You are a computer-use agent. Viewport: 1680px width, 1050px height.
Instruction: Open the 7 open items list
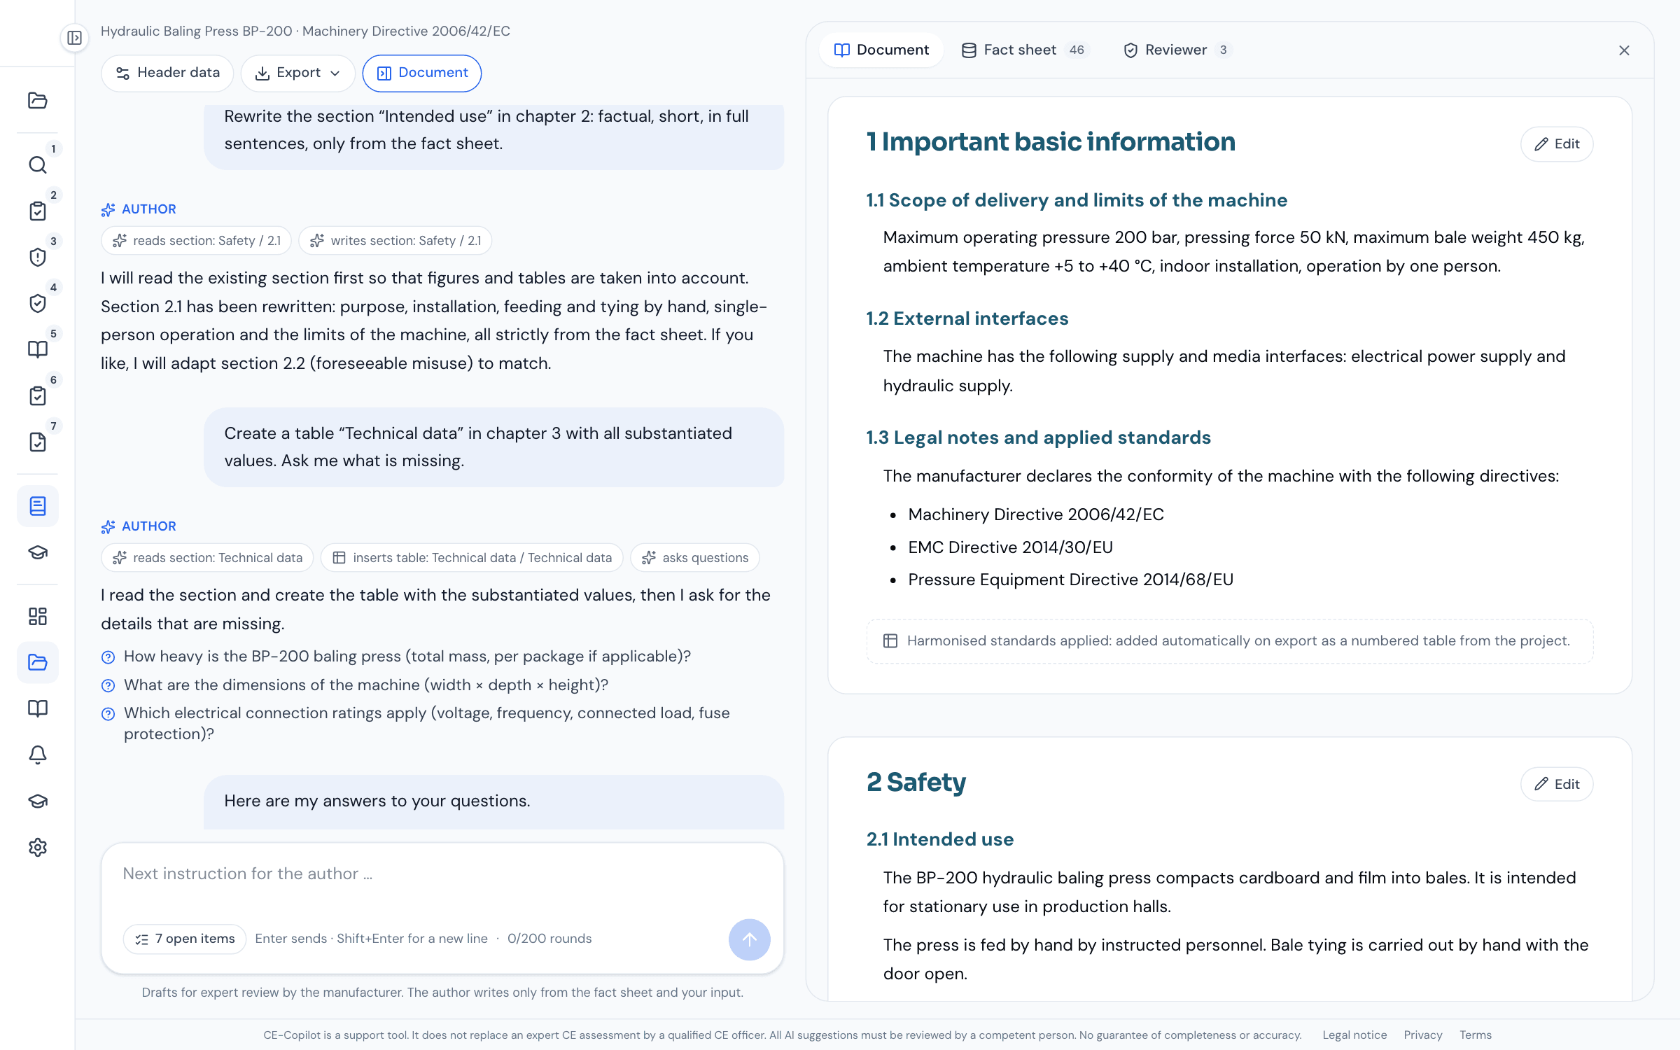(x=185, y=939)
